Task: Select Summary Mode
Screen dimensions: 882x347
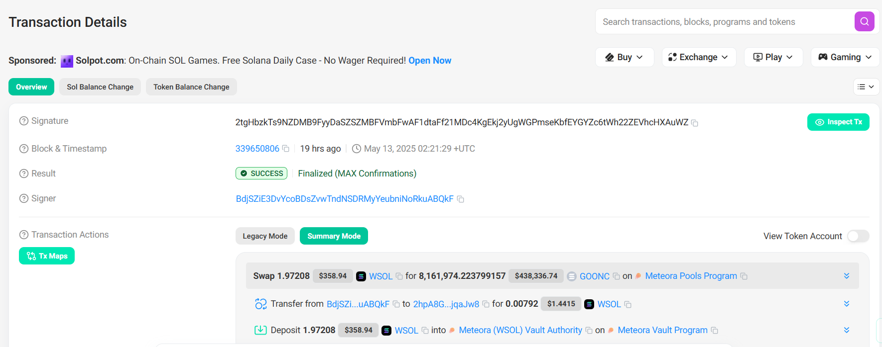Action: [334, 236]
